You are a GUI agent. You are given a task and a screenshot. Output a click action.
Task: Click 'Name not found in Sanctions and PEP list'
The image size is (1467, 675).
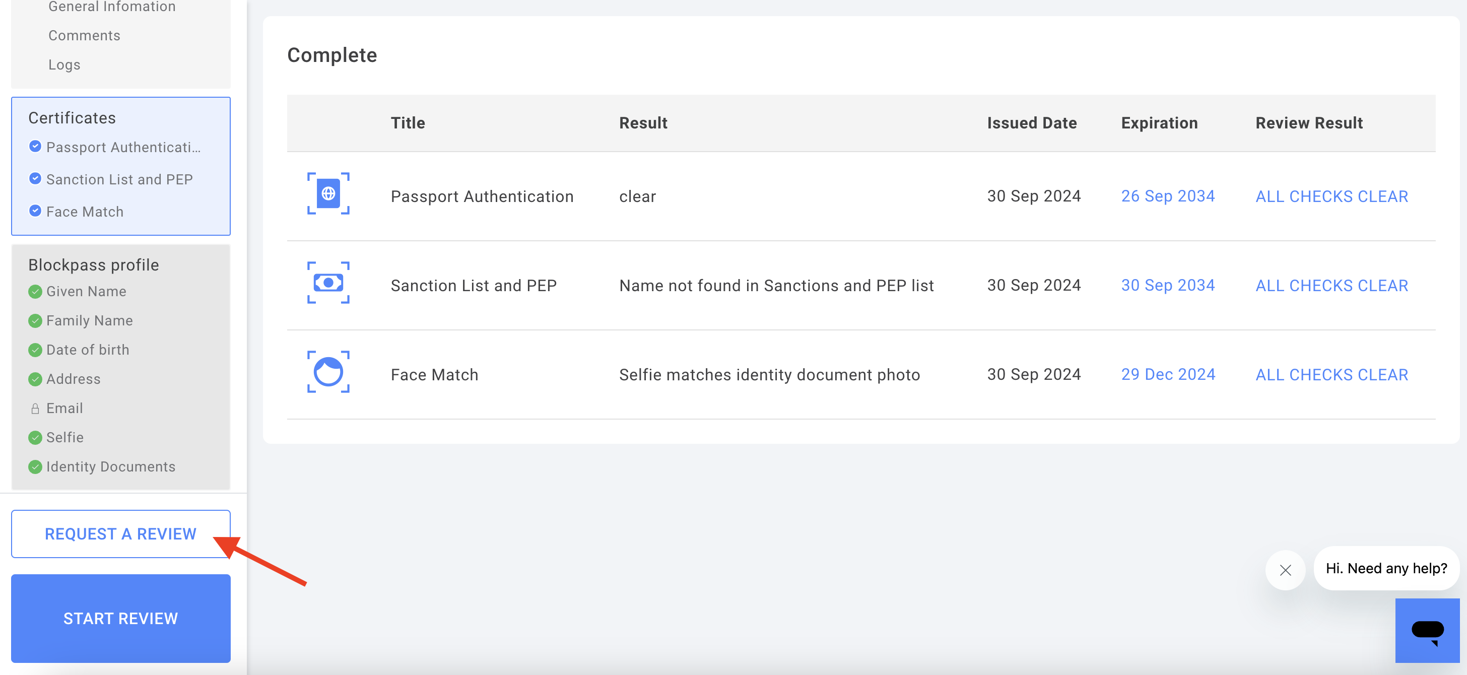(x=776, y=286)
